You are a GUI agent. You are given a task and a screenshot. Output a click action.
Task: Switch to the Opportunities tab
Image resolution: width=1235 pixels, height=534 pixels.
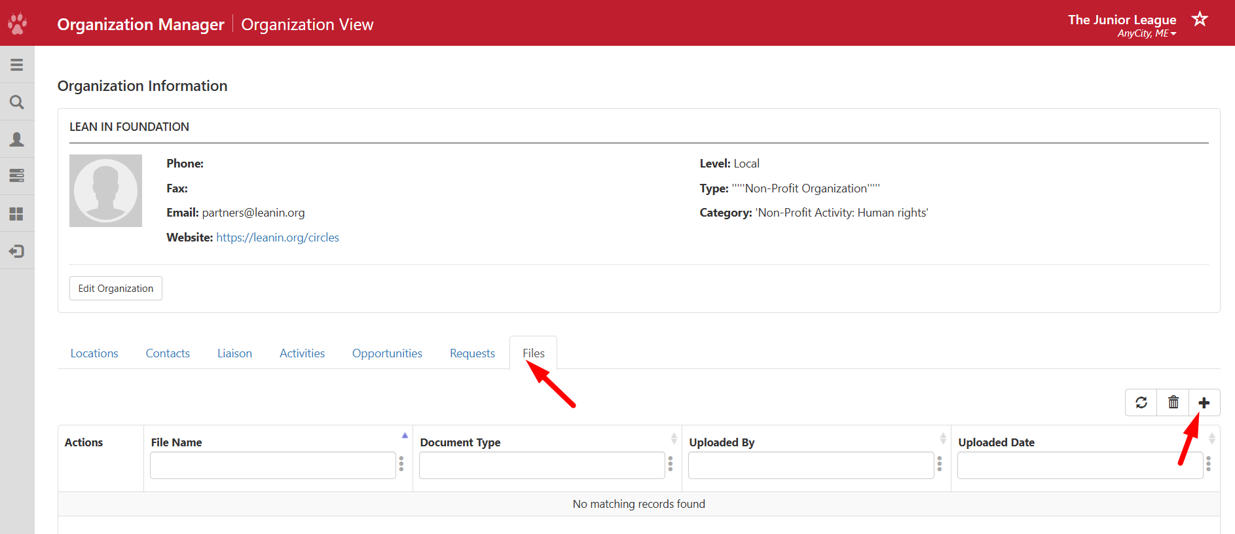[387, 353]
